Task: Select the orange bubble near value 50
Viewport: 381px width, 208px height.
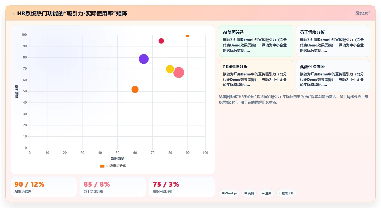Action: (x=135, y=89)
